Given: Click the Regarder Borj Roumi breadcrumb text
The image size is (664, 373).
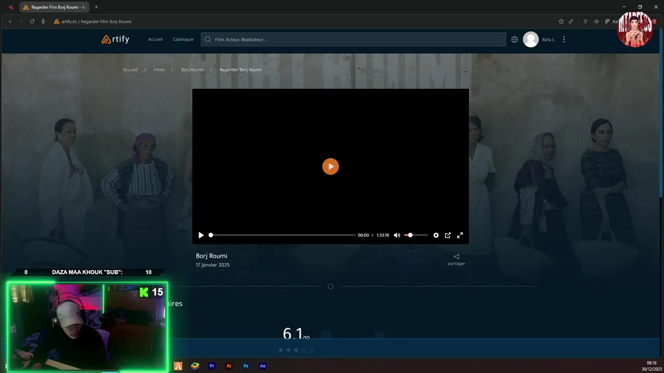Looking at the screenshot, I should pos(241,69).
